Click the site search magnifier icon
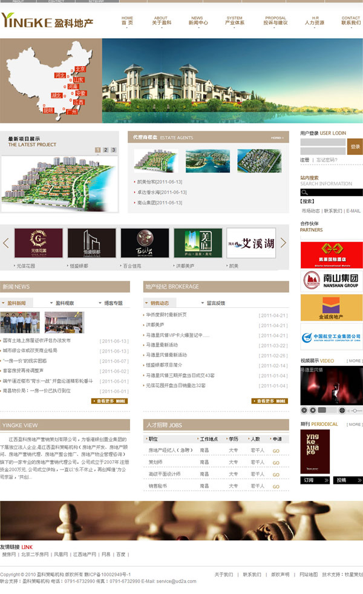Viewport: 363px width, 594px height. 305,192
